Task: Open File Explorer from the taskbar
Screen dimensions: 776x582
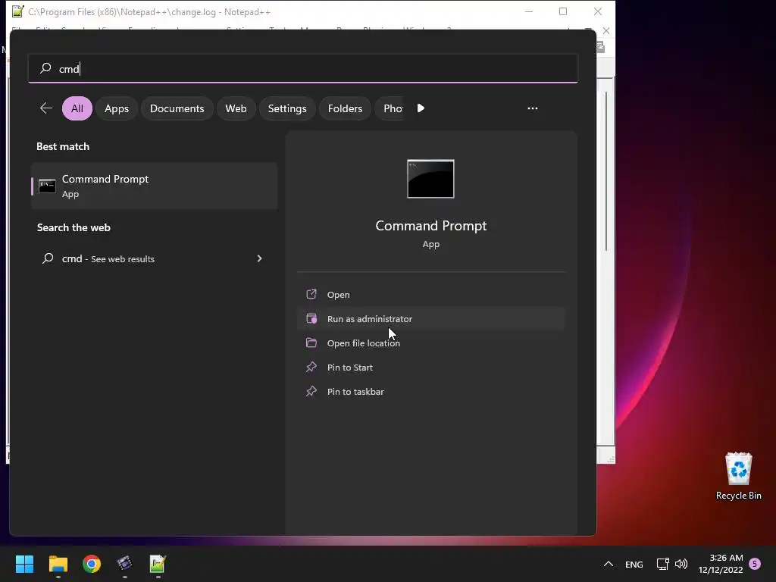Action: click(x=58, y=564)
